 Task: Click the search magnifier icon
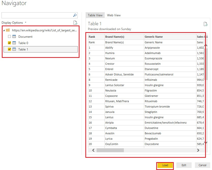click(75, 15)
